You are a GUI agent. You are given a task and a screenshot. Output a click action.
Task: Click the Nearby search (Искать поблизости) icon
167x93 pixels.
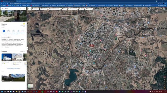tap(13, 31)
